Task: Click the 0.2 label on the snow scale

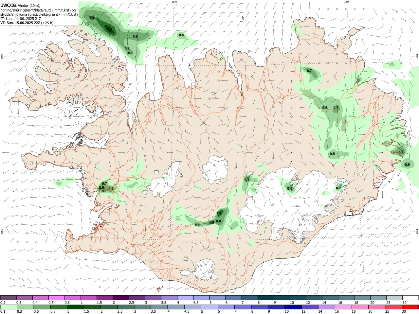Action: 3,303
